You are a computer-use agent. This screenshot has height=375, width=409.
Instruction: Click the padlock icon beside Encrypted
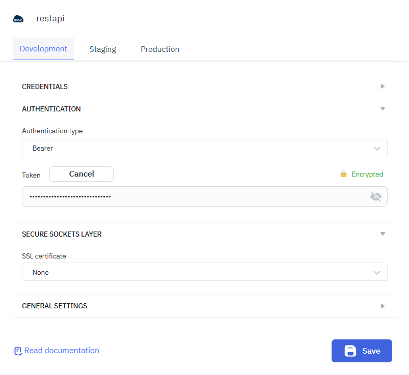coord(343,174)
